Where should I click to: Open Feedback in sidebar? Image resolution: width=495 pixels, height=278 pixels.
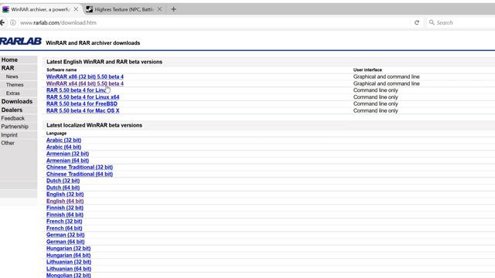tap(12, 118)
